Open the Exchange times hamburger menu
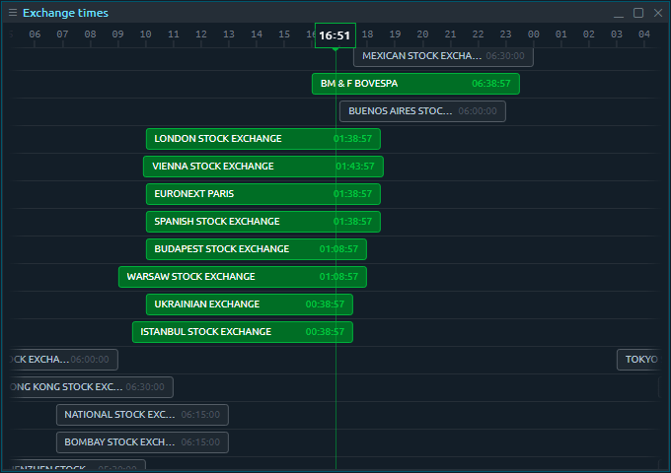671x473 pixels. [13, 13]
